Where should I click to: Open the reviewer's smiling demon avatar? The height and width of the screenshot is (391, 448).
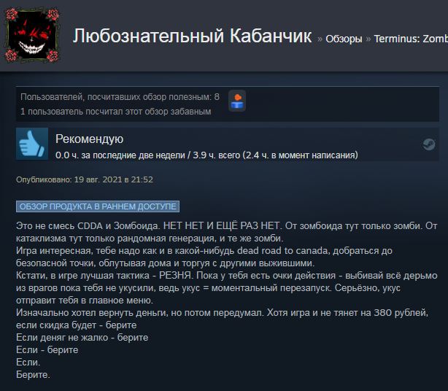pos(32,36)
